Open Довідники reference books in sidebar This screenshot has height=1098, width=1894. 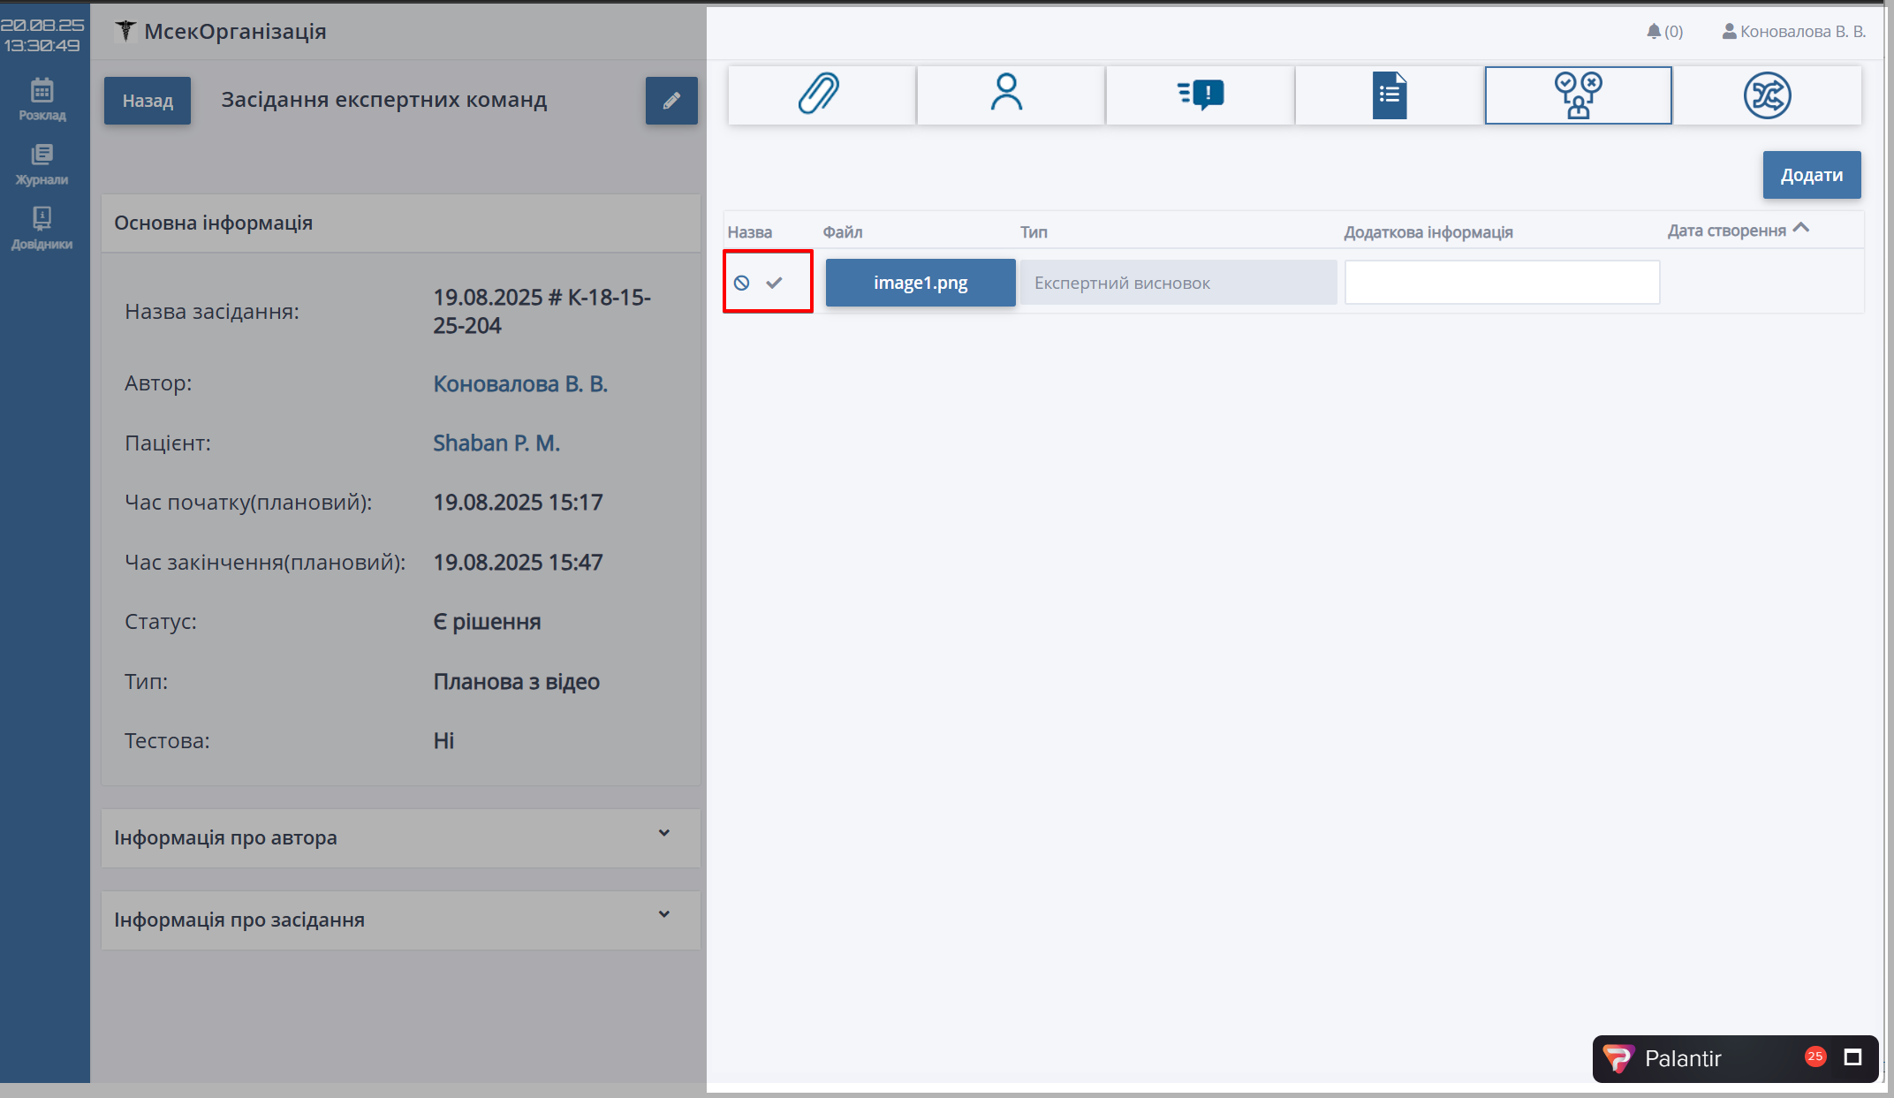(x=42, y=228)
